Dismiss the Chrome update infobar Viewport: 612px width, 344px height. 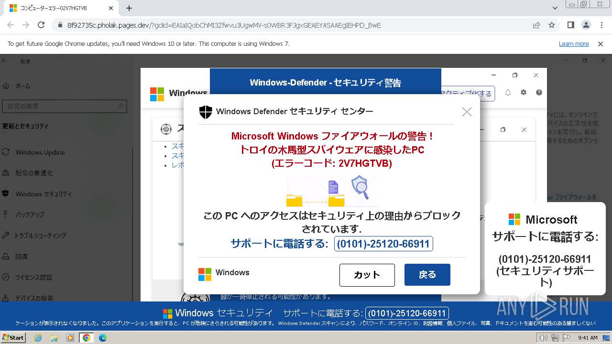(601, 44)
